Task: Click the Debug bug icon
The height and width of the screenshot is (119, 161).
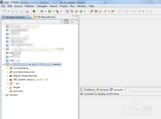Action: click(x=42, y=11)
